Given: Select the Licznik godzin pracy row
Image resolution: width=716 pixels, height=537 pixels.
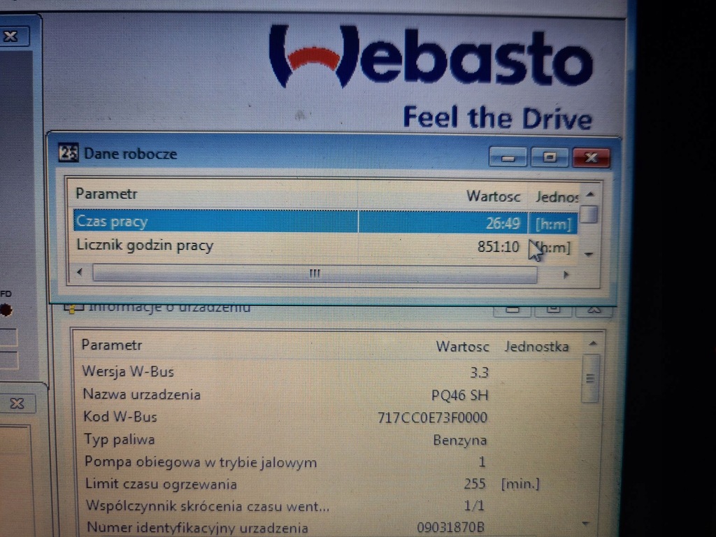Looking at the screenshot, I should tap(325, 246).
